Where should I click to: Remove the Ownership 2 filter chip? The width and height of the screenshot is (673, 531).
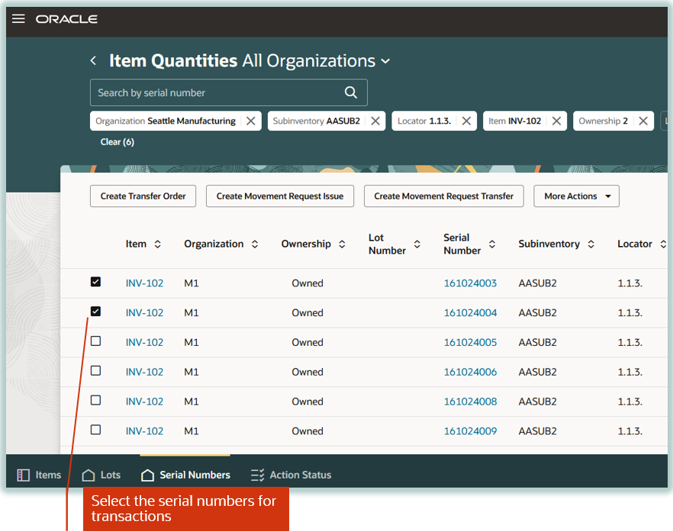[643, 121]
